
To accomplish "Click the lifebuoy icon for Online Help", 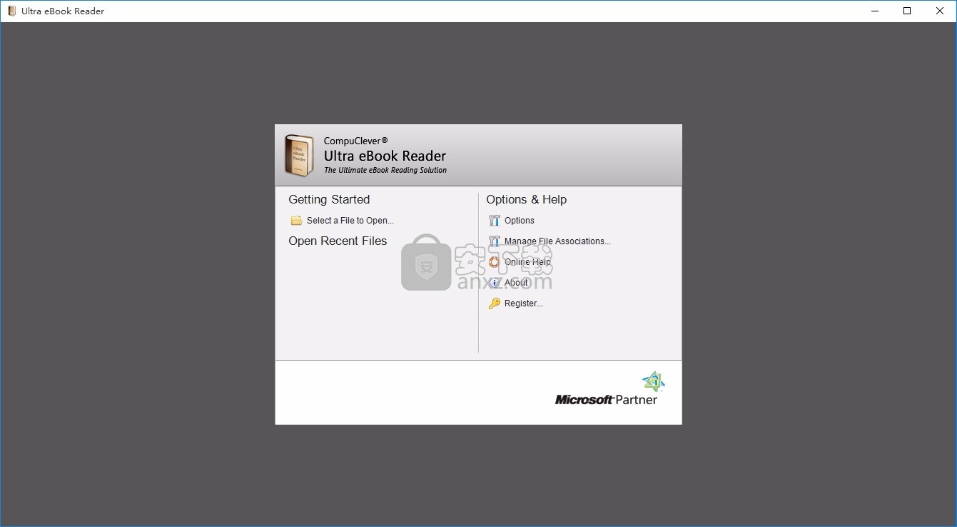I will click(x=494, y=262).
